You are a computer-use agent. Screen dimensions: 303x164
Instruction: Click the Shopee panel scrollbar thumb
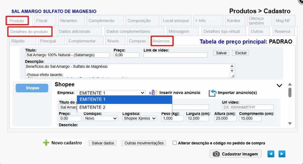290,92
